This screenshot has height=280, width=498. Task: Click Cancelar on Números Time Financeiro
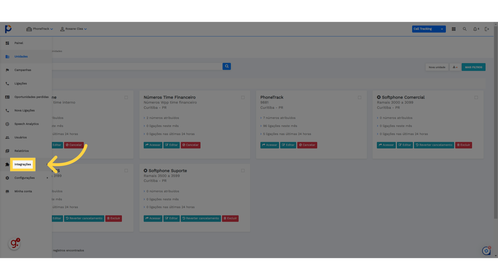[x=191, y=145]
